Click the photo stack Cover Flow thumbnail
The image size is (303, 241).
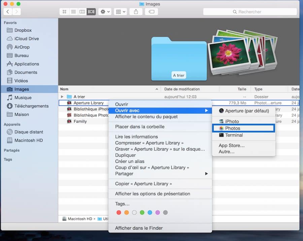pos(242,52)
